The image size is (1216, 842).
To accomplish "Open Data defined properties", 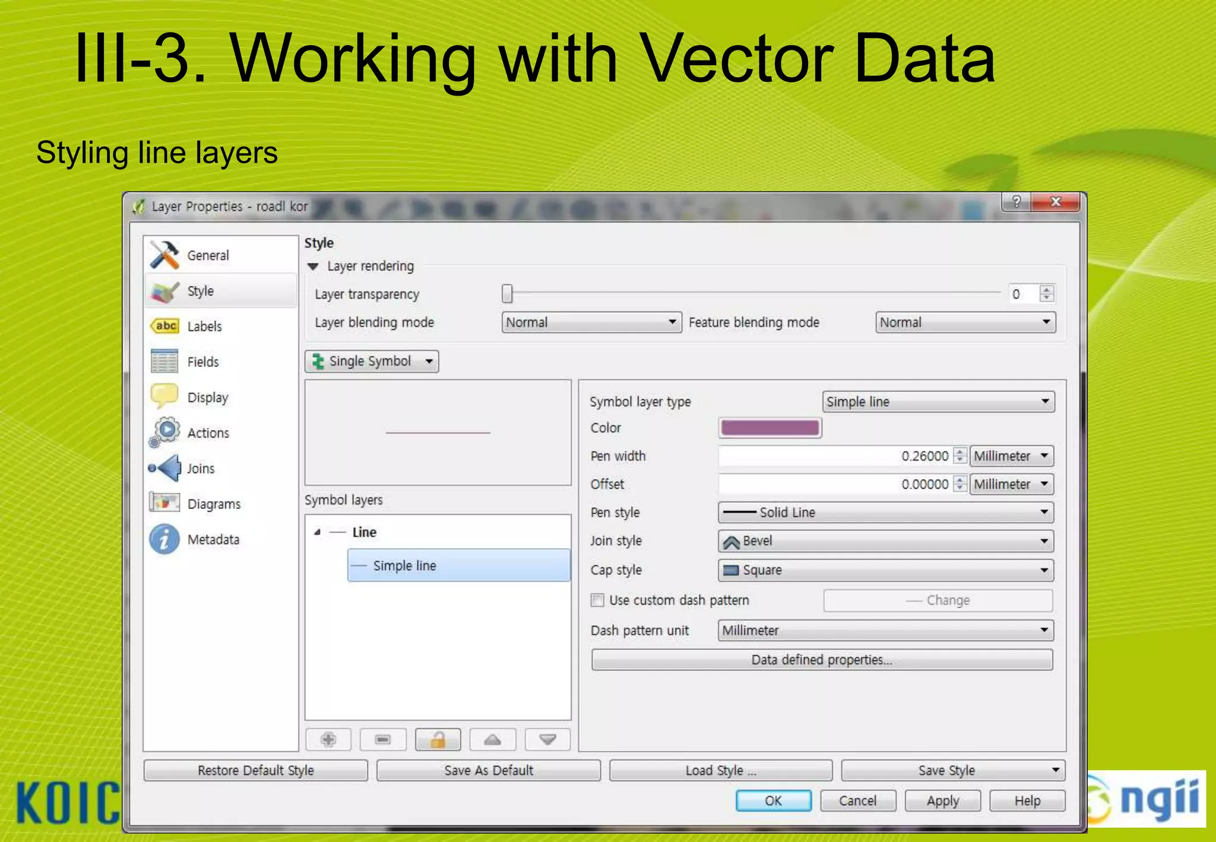I will pyautogui.click(x=822, y=660).
